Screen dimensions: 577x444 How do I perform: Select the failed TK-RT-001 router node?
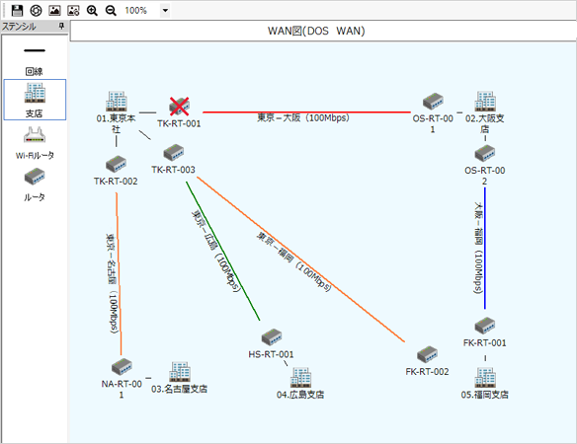[179, 111]
